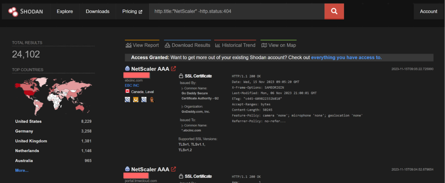Screen dimensions: 445x183
Task: Click the search query input field
Action: [x=237, y=11]
